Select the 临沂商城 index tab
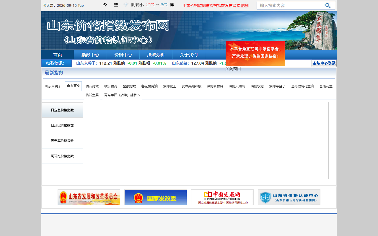Image resolution: width=378 pixels, height=236 pixels. (92, 86)
